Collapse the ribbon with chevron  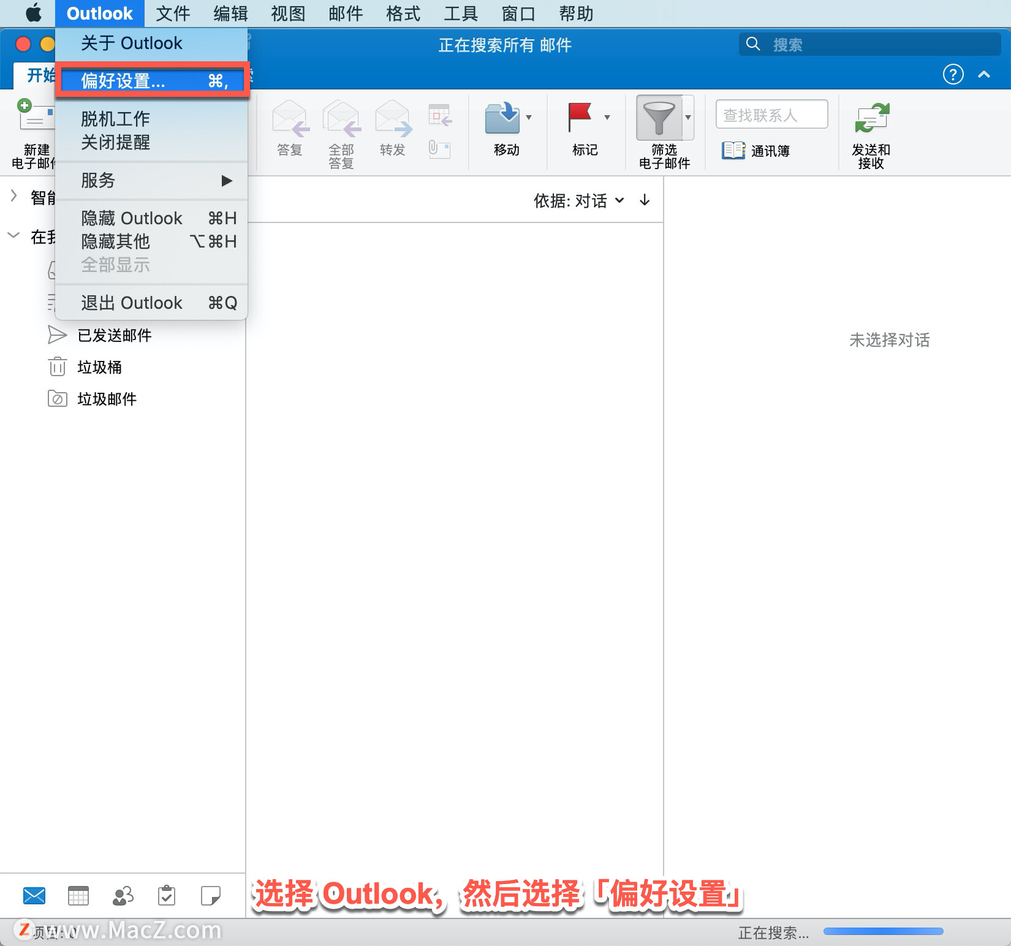(x=984, y=74)
